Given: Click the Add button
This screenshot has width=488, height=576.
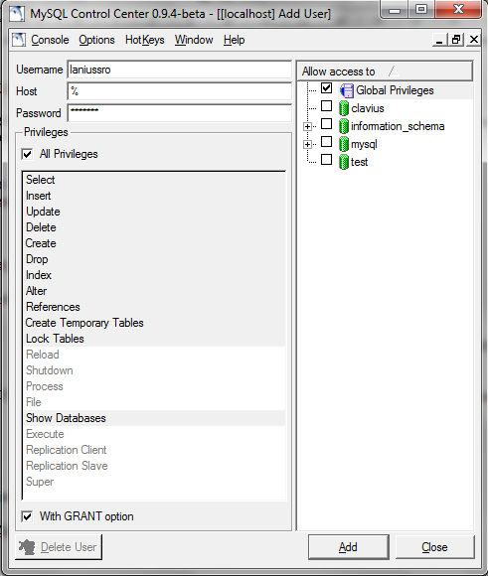Looking at the screenshot, I should tap(348, 547).
